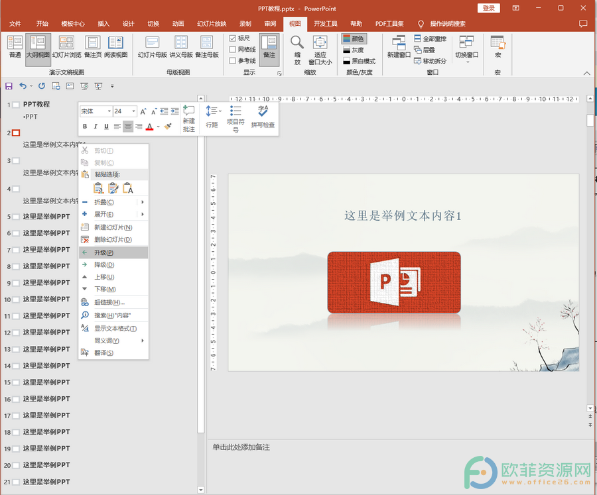
Task: Switch to Reading View (阅读视图)
Action: pos(115,46)
